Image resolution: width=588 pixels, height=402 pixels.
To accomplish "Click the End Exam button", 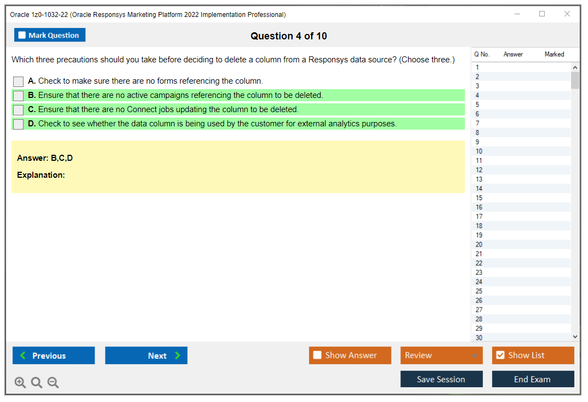I will (533, 378).
